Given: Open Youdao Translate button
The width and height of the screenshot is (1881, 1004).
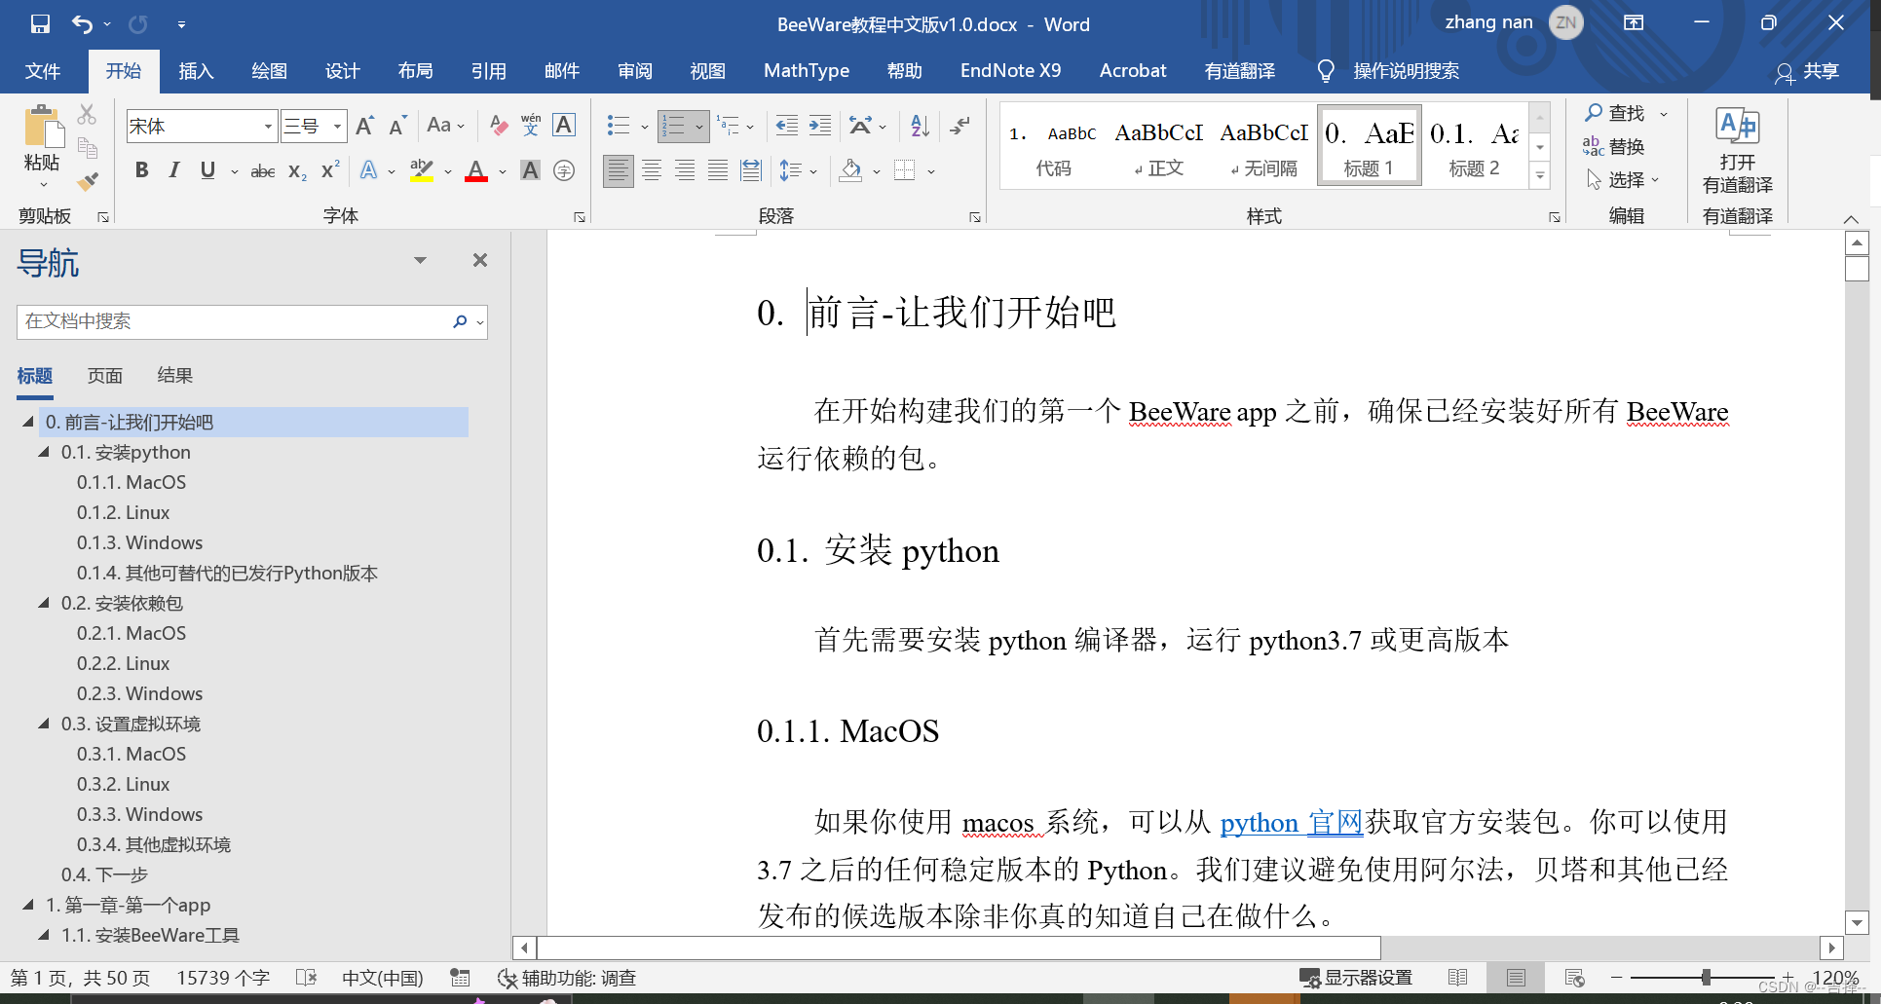Looking at the screenshot, I should 1737,148.
